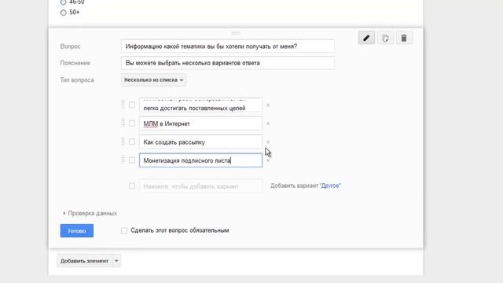Tick checkbox beside 'МЛМ в Интернет'

132,123
